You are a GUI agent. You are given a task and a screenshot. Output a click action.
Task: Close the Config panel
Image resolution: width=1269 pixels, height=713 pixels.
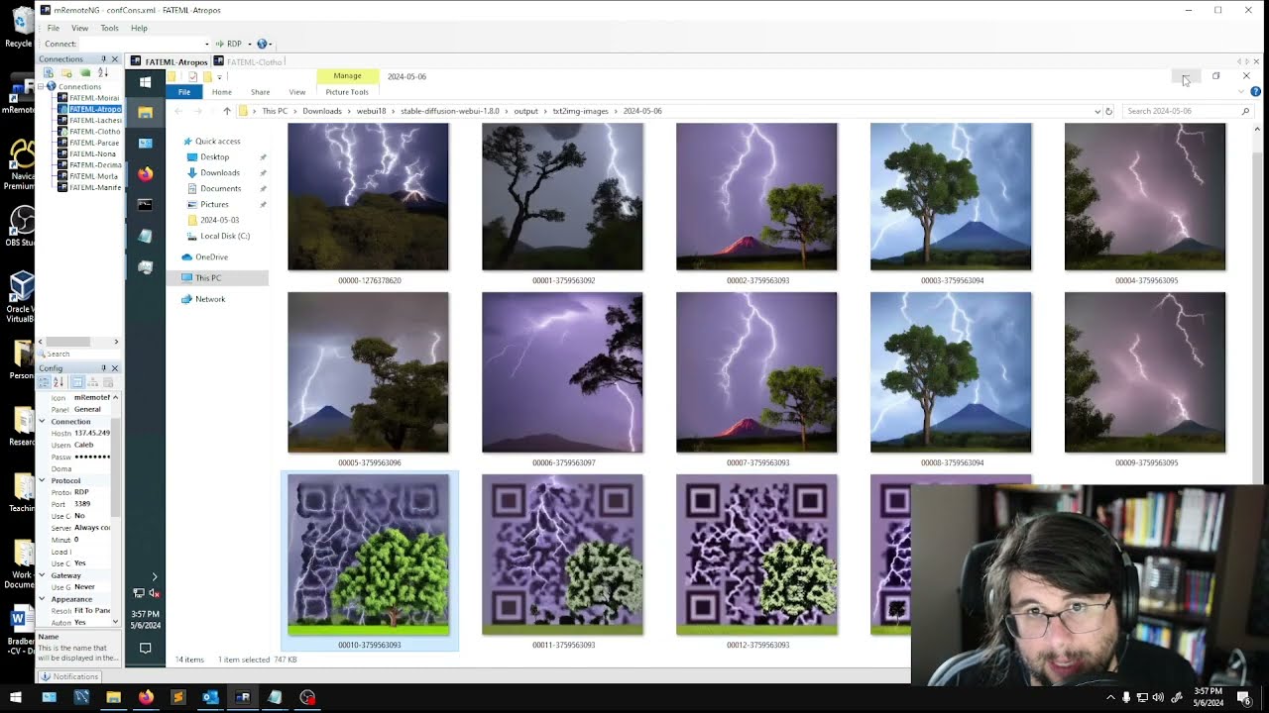coord(115,368)
